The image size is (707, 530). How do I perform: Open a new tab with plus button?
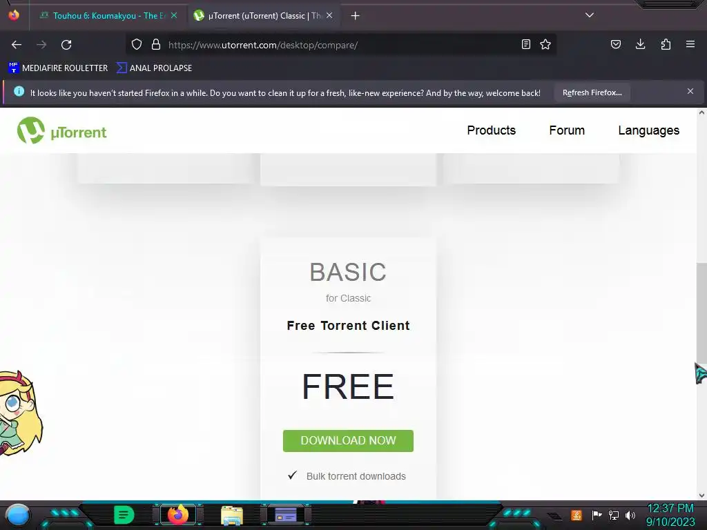[x=356, y=16]
